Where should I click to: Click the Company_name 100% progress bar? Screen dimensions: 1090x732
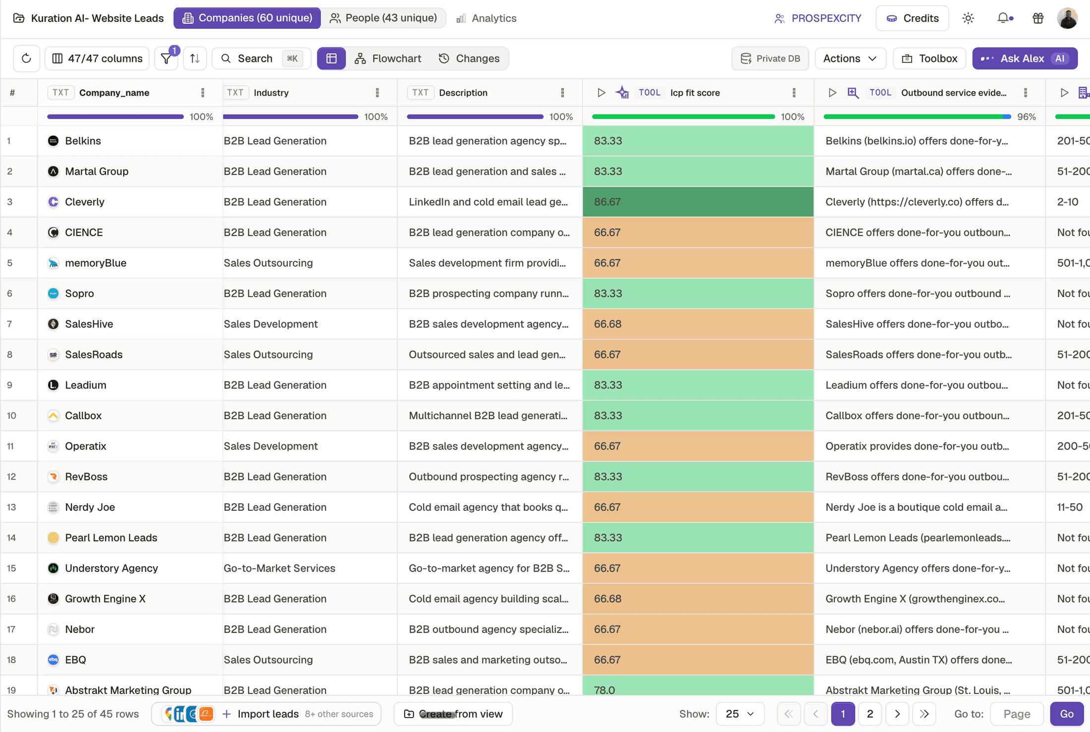click(x=115, y=117)
